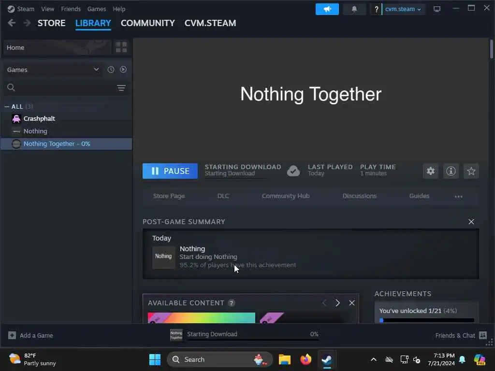Screen dimensions: 495x371
Task: Pause the download
Action: tap(170, 171)
